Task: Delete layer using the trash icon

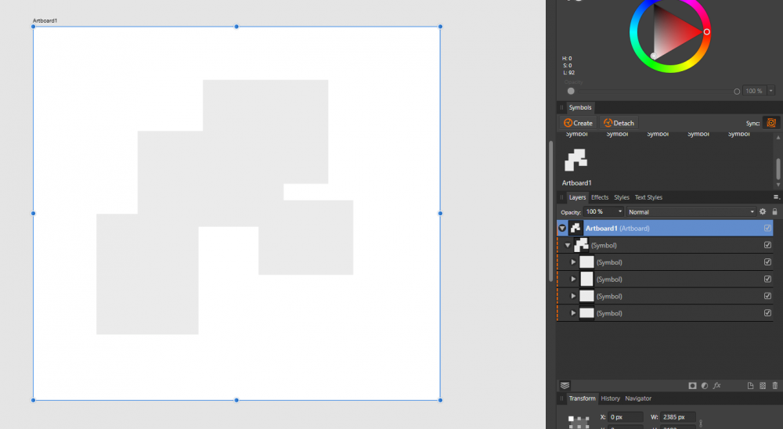Action: click(x=774, y=385)
